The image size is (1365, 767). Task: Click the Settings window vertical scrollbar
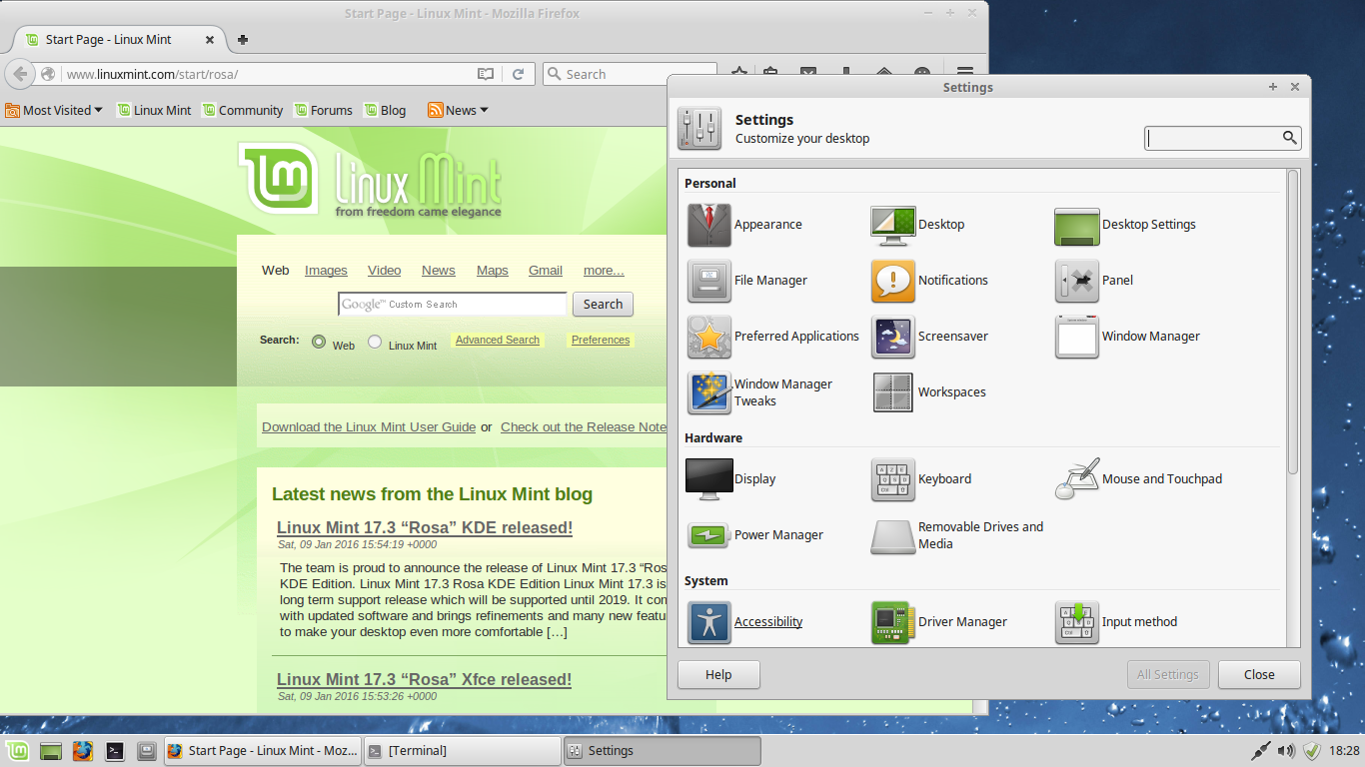click(1293, 322)
